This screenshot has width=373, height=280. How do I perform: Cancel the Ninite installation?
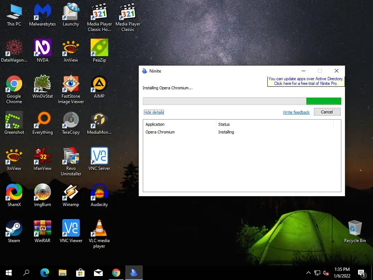point(327,112)
